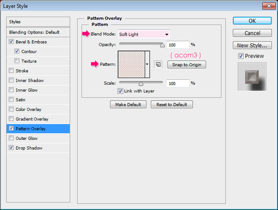Enable the Satin checkbox

click(11, 100)
